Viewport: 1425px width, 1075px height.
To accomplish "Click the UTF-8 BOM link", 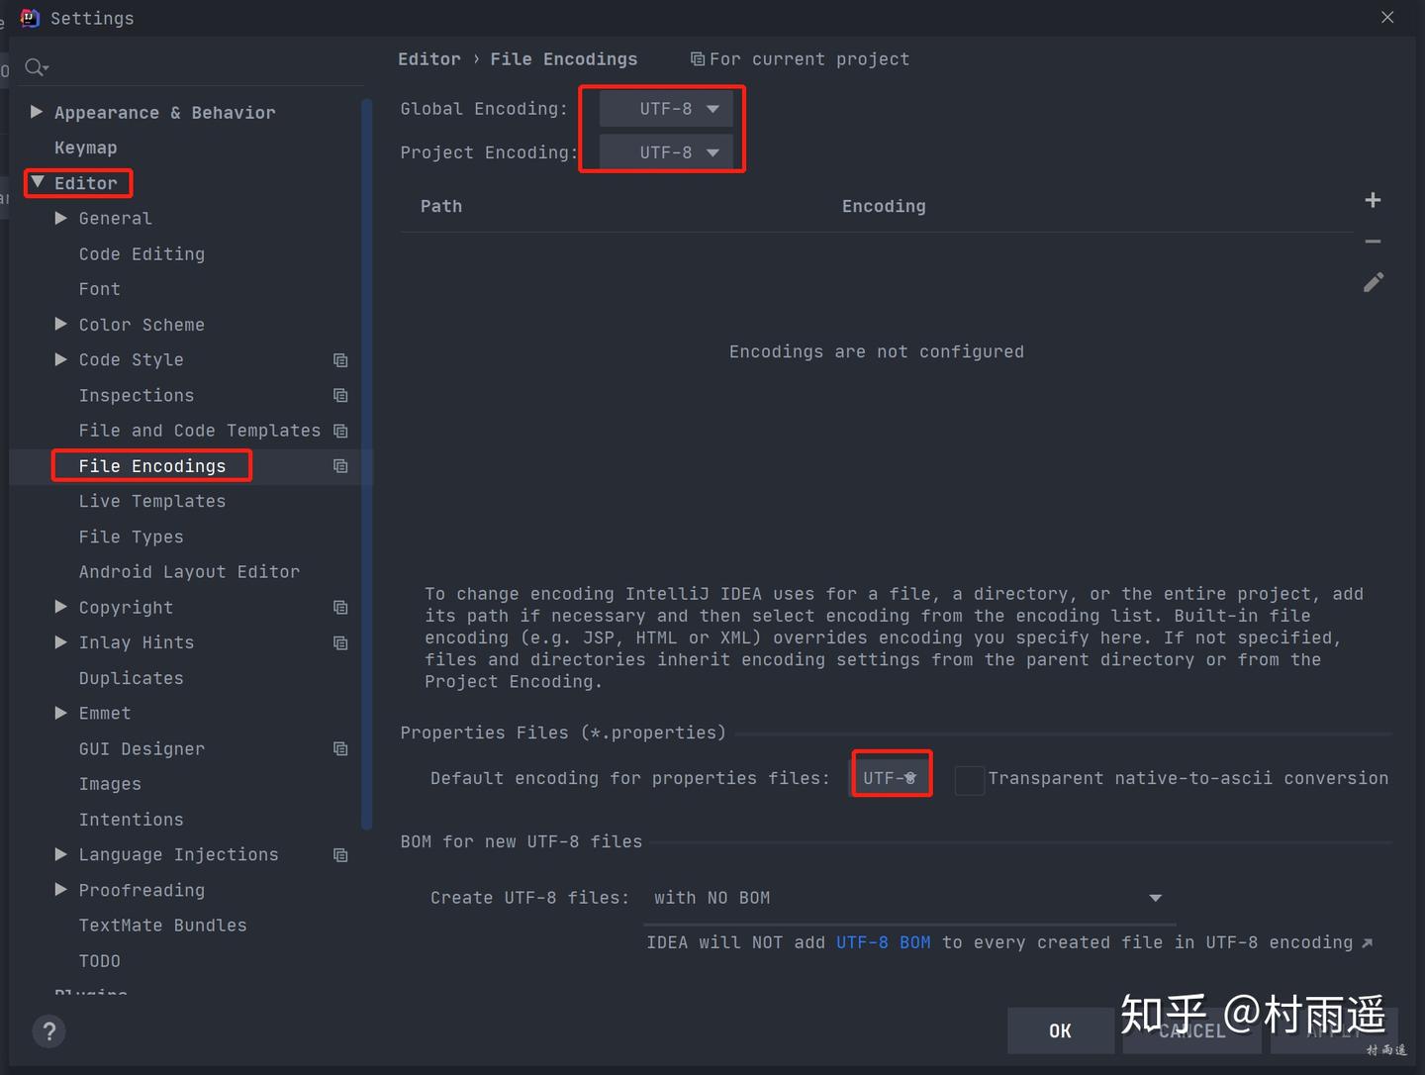I will point(884,942).
